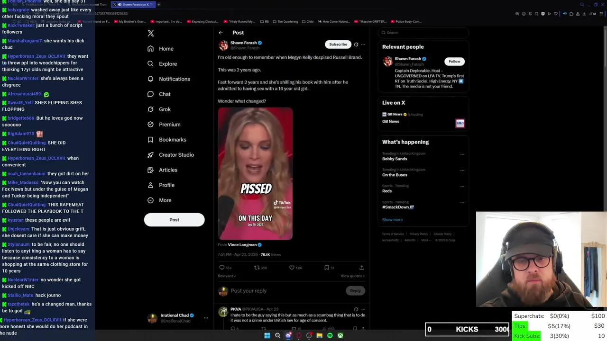Click the Home house icon

150,49
